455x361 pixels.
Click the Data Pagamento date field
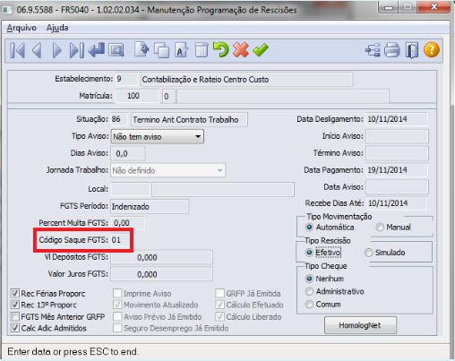397,170
